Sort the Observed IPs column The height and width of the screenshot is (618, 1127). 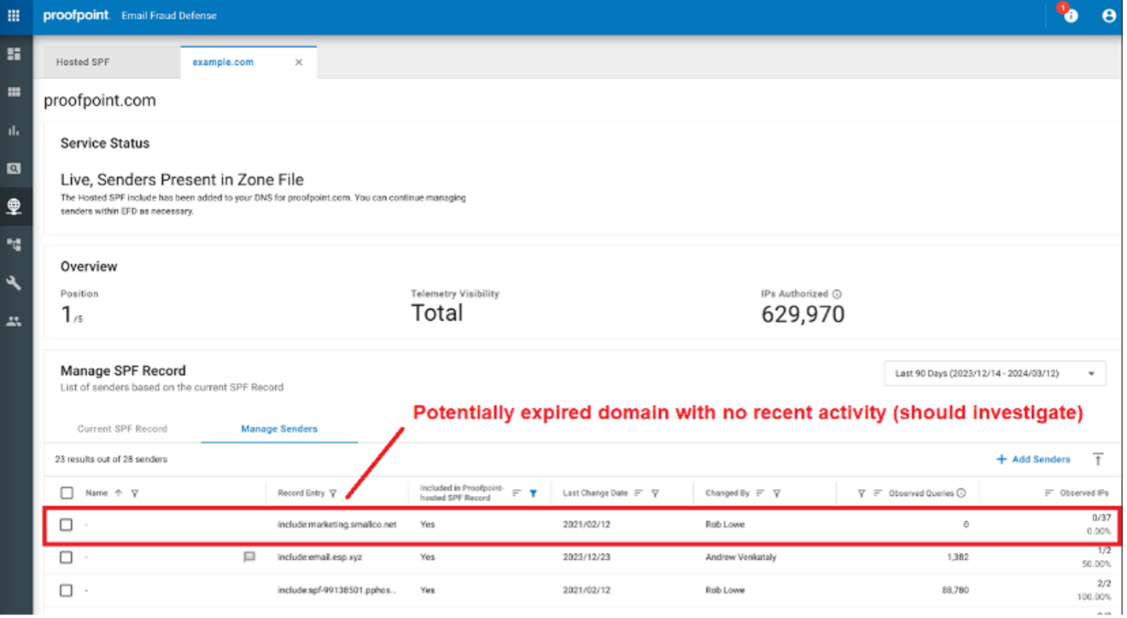coord(1049,493)
